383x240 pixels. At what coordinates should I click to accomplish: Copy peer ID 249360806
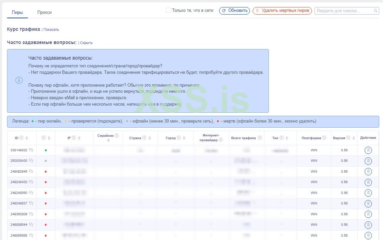click(x=31, y=214)
